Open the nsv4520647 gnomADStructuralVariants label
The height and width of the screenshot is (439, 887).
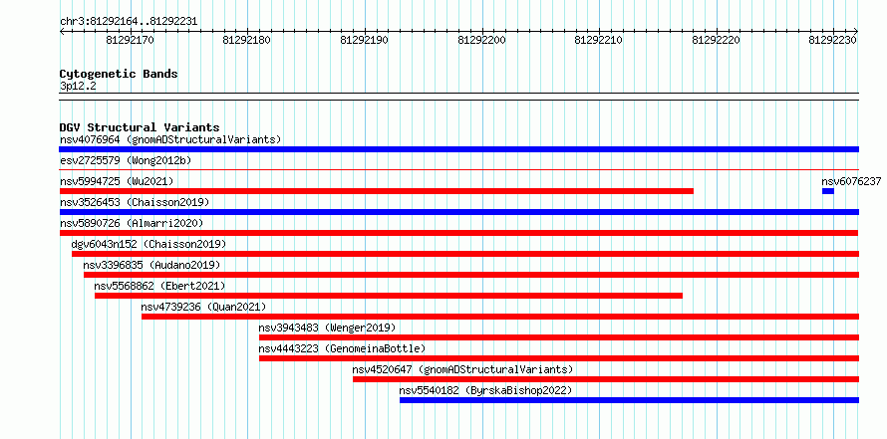tap(462, 369)
